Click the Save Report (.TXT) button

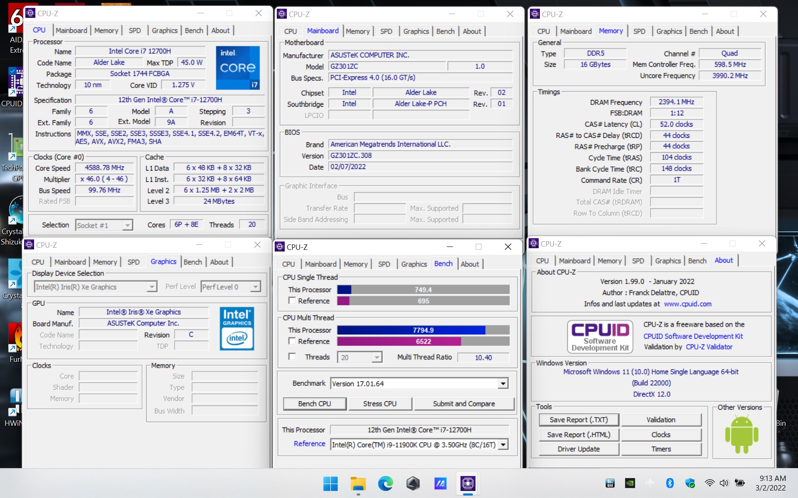pyautogui.click(x=579, y=420)
